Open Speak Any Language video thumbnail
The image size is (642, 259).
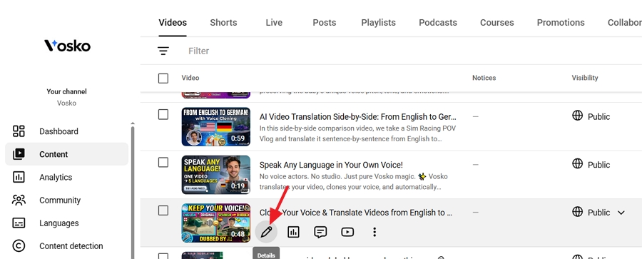[x=215, y=175]
